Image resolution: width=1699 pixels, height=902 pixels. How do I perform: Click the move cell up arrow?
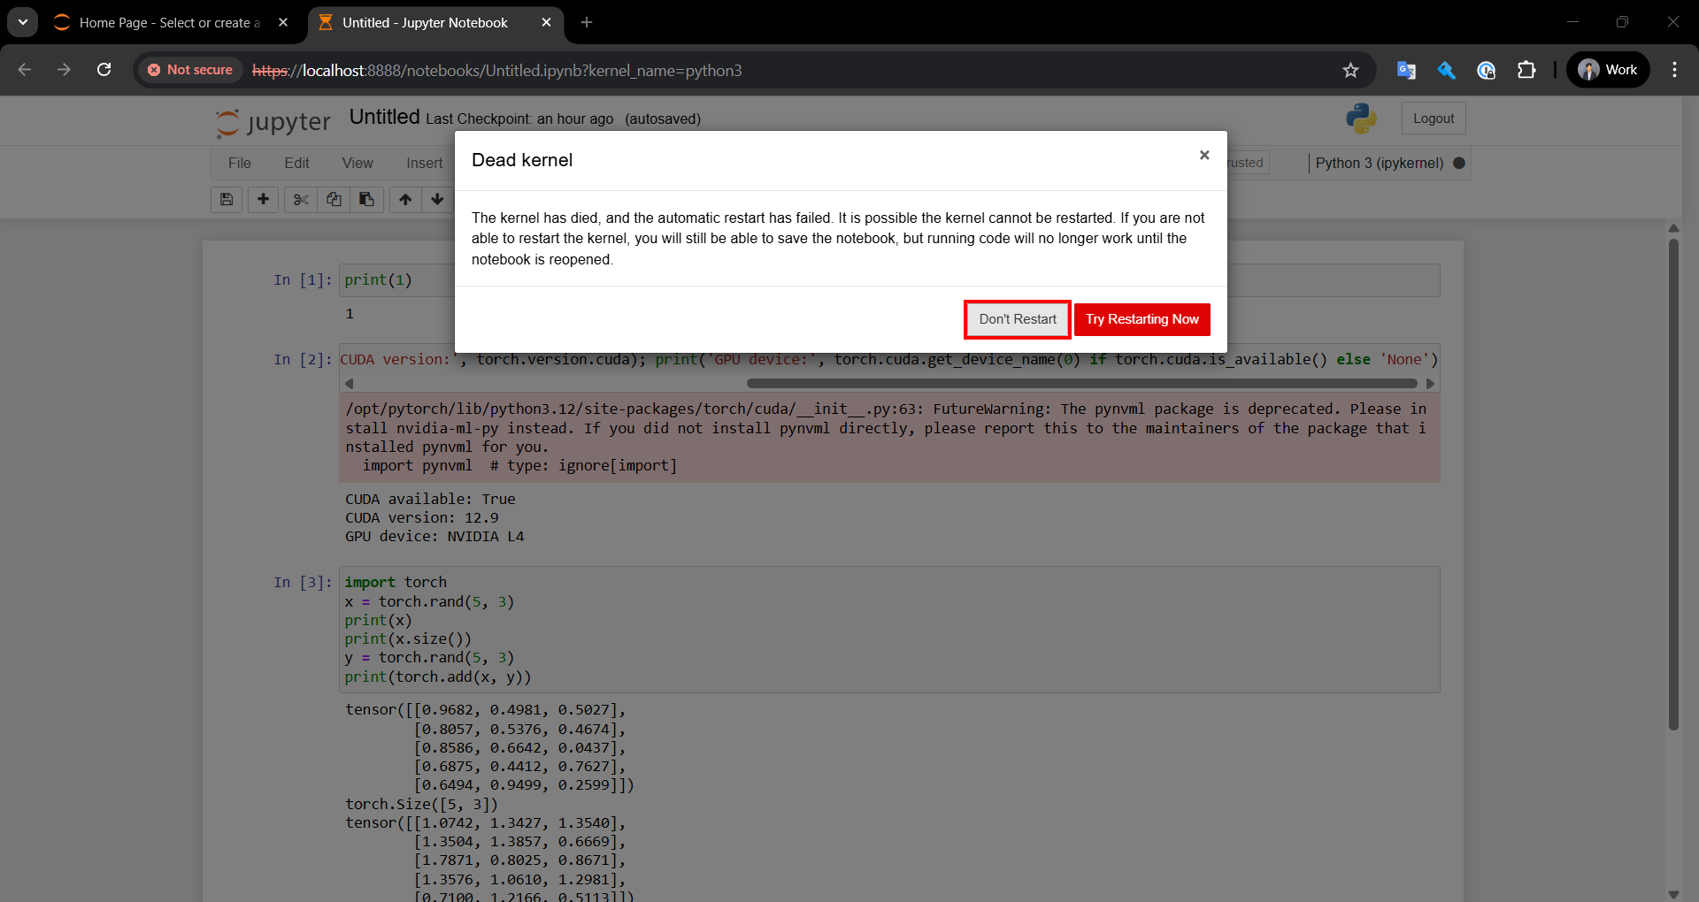click(x=405, y=200)
